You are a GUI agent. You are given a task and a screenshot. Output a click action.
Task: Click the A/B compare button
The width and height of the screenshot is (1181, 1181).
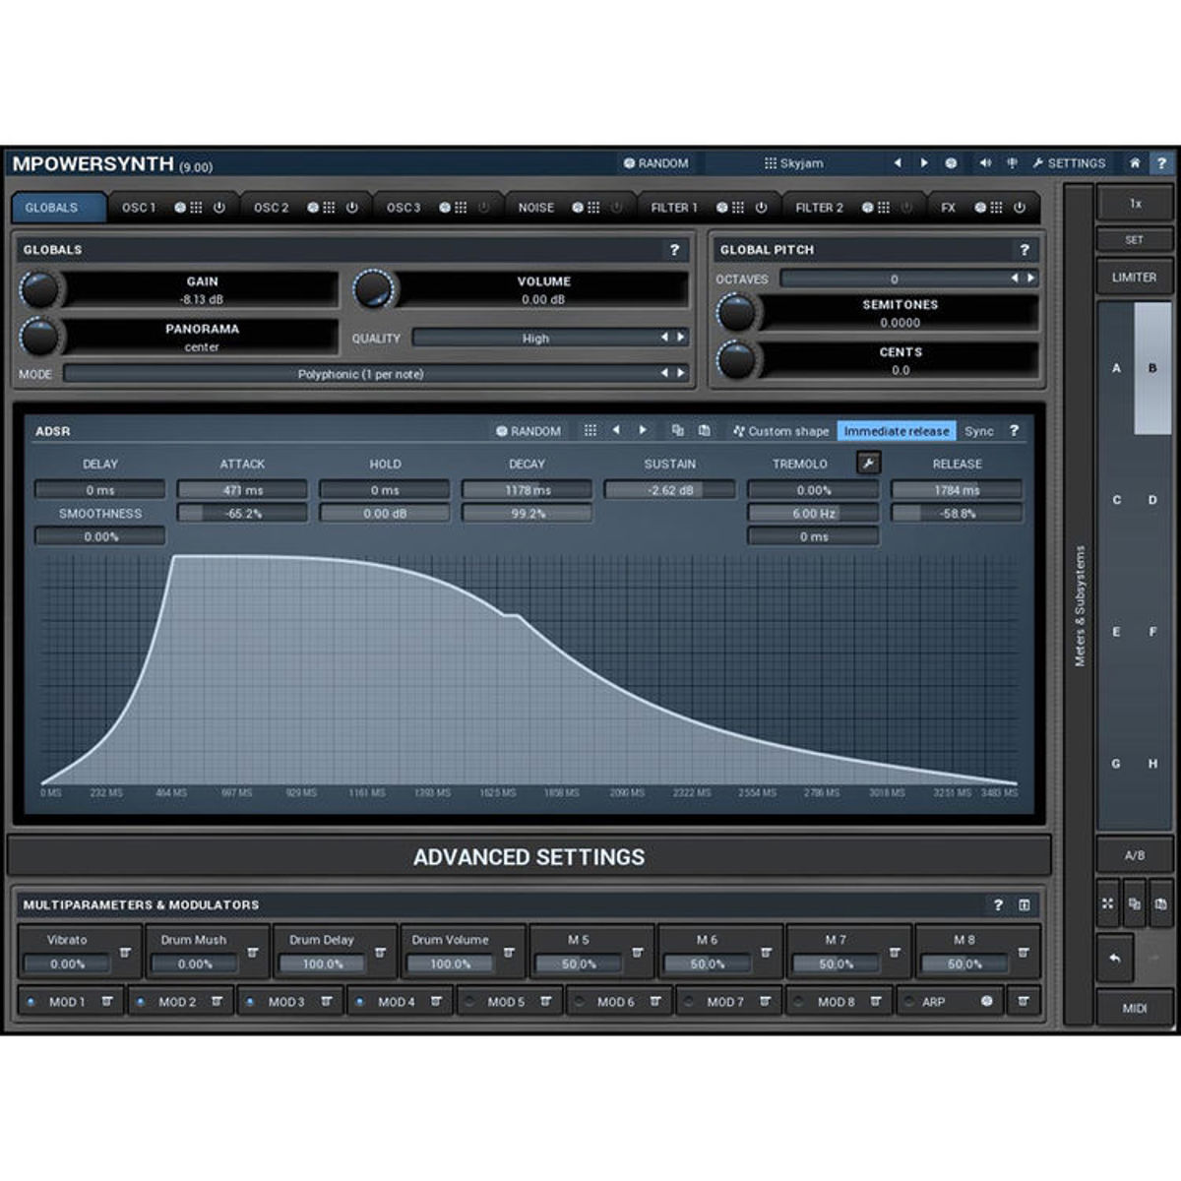[x=1135, y=856]
